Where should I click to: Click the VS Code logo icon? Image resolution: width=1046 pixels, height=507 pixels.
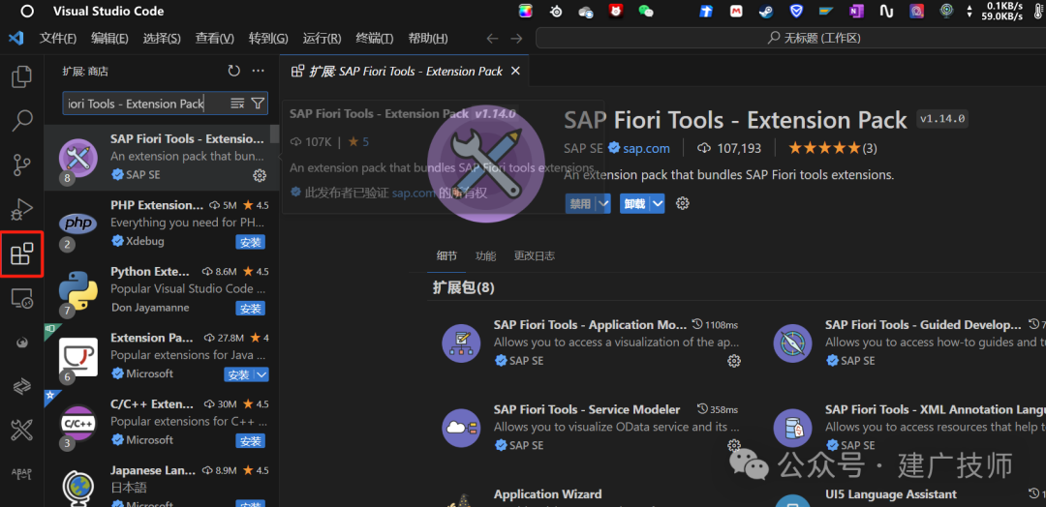pyautogui.click(x=16, y=38)
